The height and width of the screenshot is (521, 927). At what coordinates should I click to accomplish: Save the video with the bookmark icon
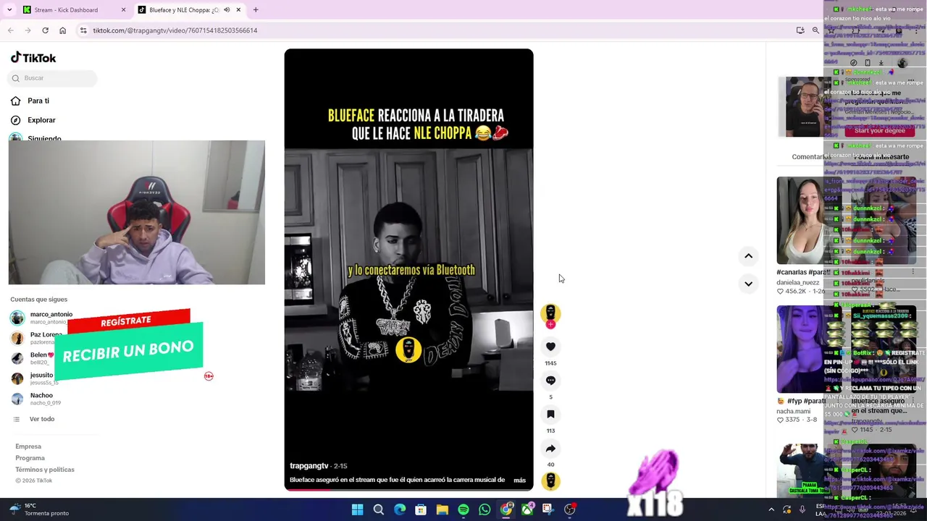point(550,415)
